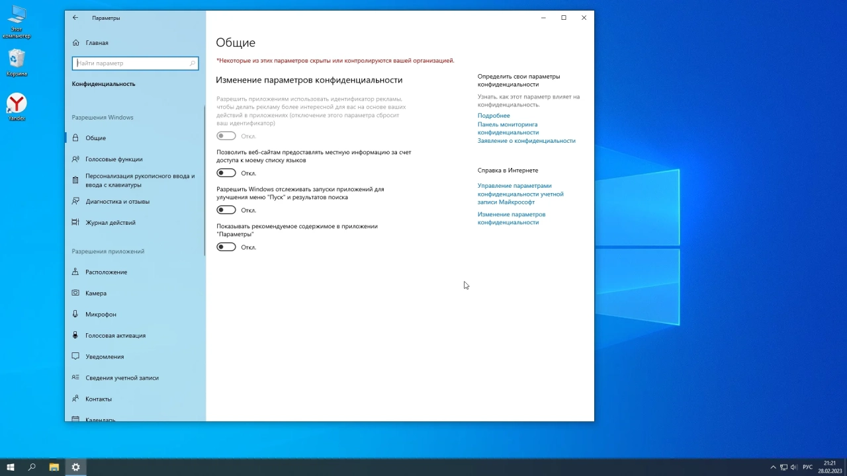
Task: Switch the РУС input language
Action: click(x=807, y=467)
